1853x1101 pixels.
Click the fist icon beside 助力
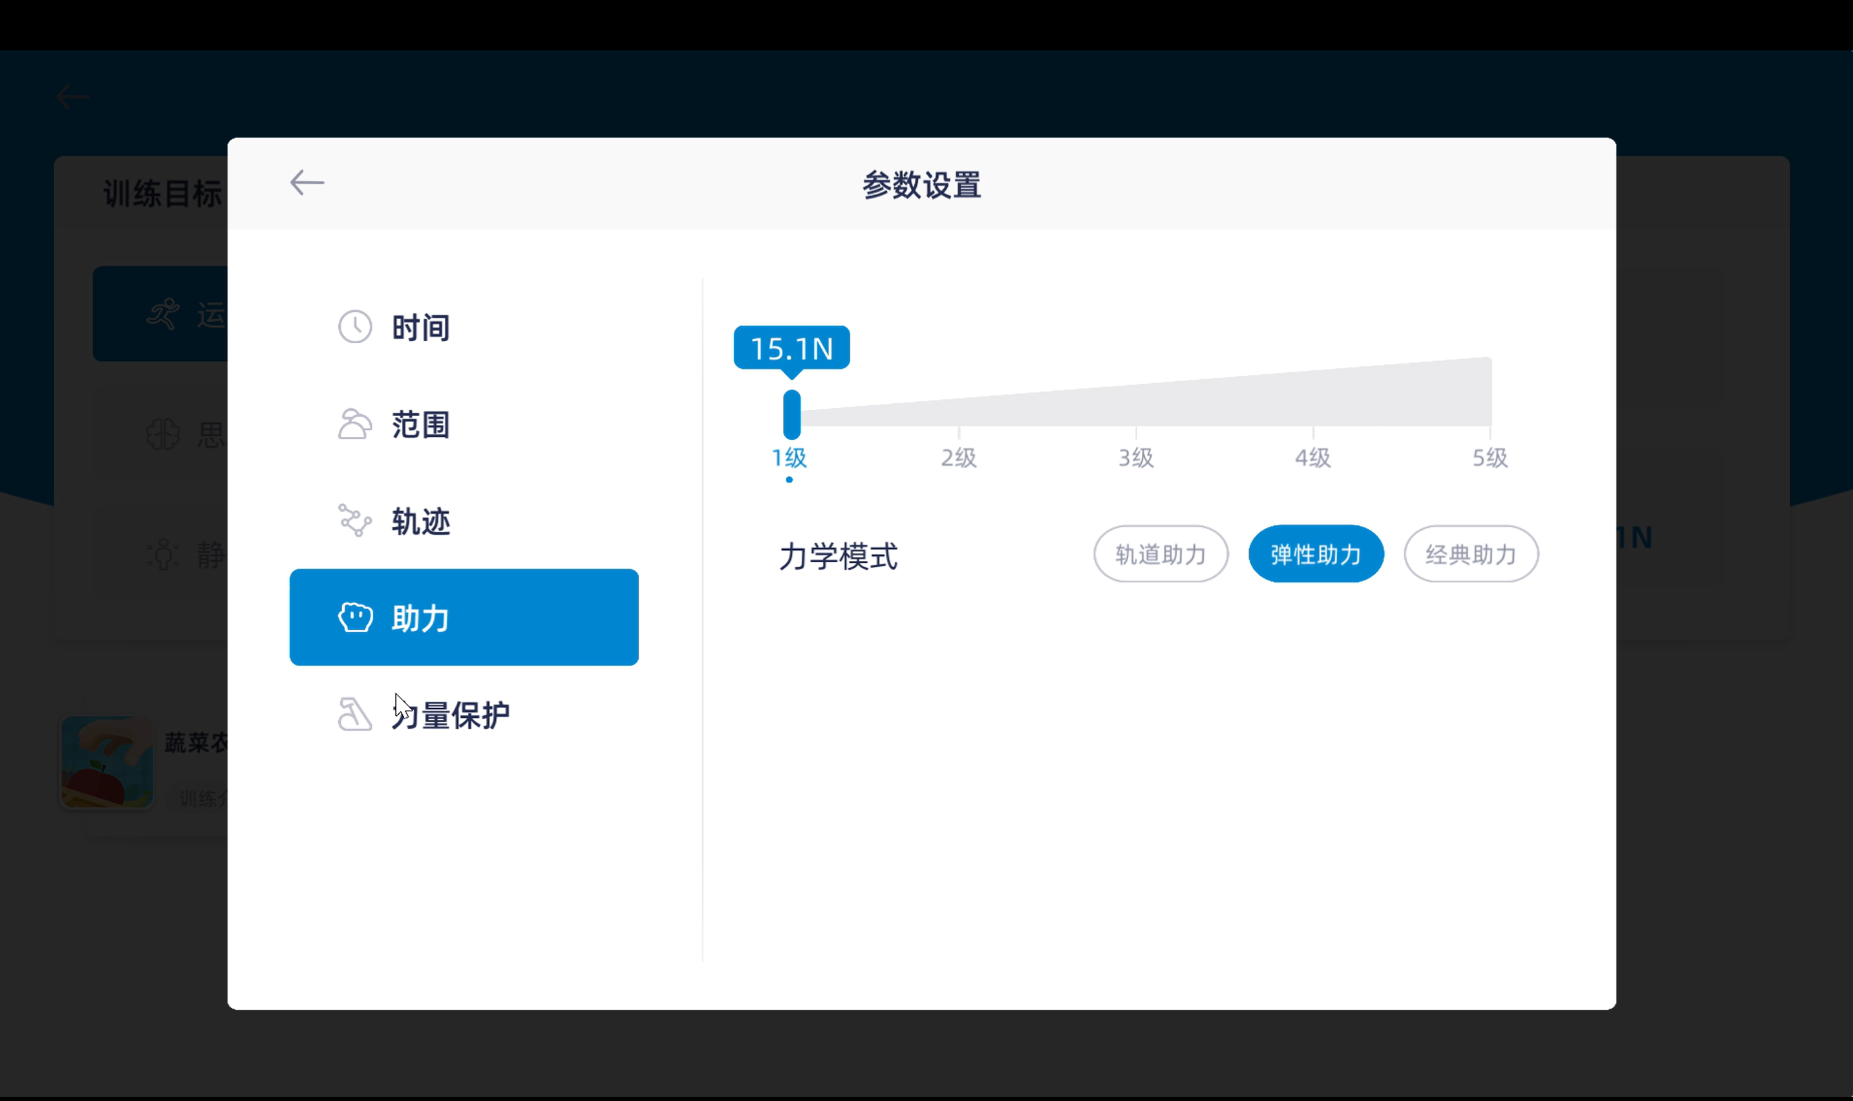[x=355, y=617]
